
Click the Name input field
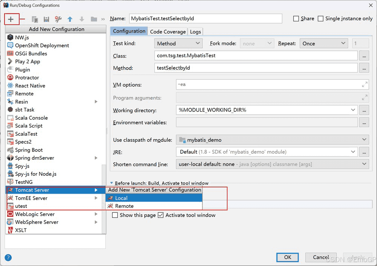point(205,18)
